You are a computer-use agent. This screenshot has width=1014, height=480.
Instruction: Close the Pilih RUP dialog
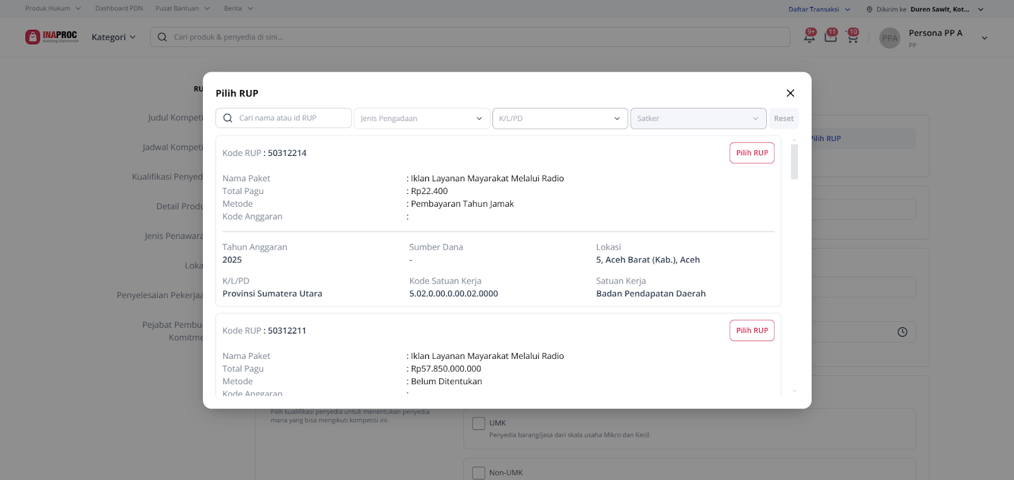(790, 93)
